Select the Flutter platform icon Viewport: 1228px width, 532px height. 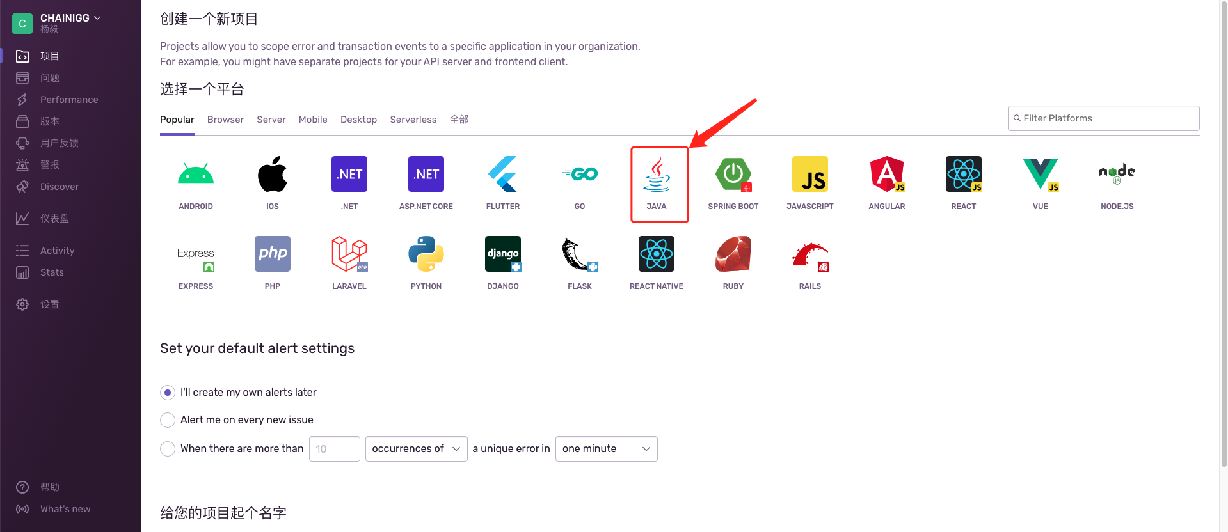coord(503,174)
